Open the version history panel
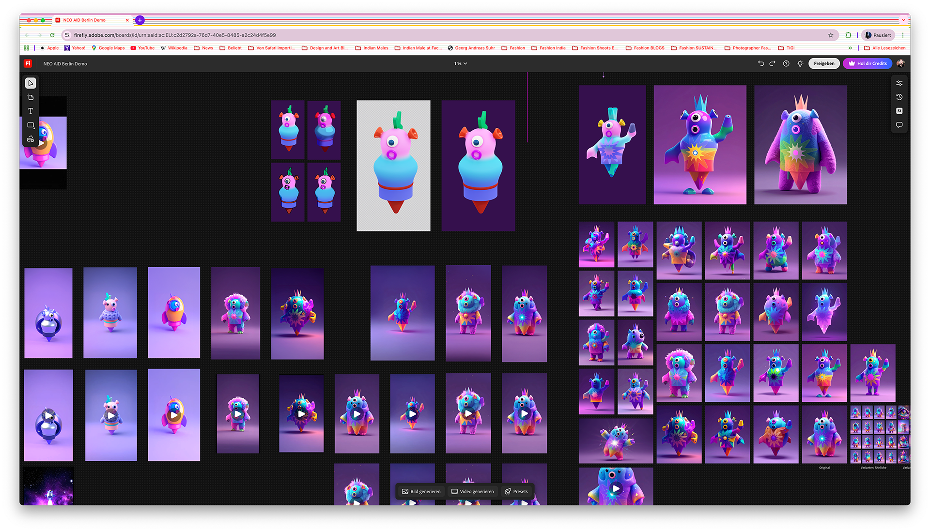 (899, 97)
